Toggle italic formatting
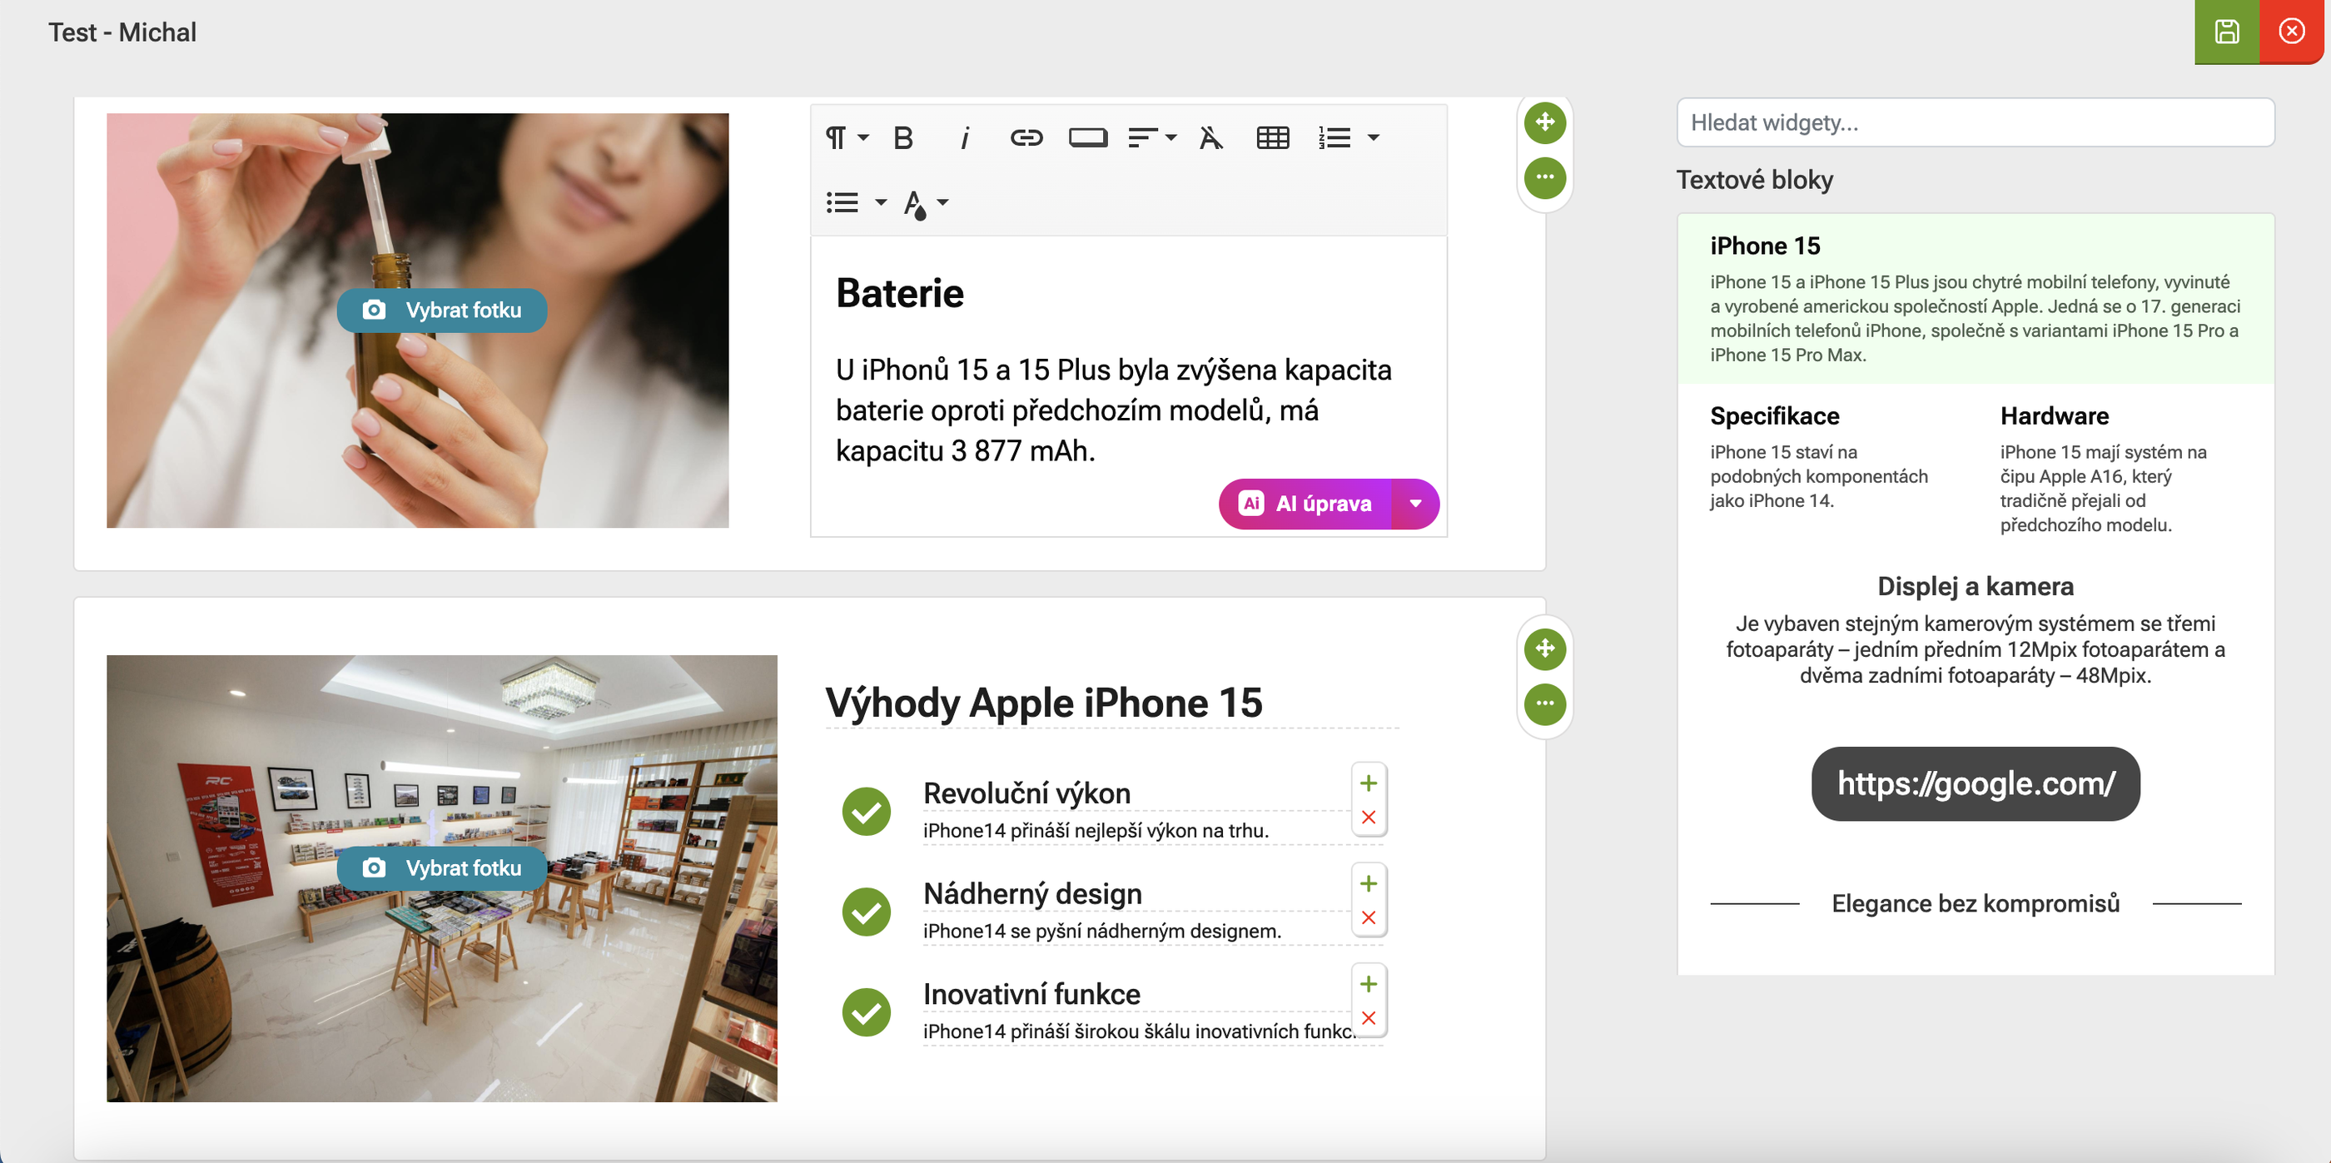This screenshot has height=1163, width=2331. (x=965, y=137)
